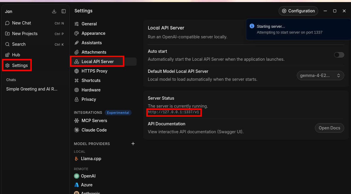Image resolution: width=351 pixels, height=194 pixels.
Task: Click the Claude Code starburst icon
Action: click(x=77, y=130)
